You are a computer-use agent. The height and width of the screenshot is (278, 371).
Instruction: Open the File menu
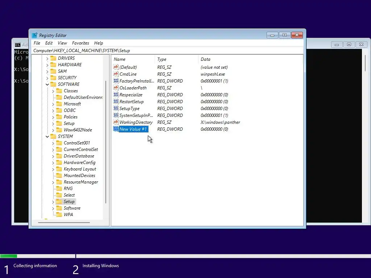pyautogui.click(x=37, y=43)
